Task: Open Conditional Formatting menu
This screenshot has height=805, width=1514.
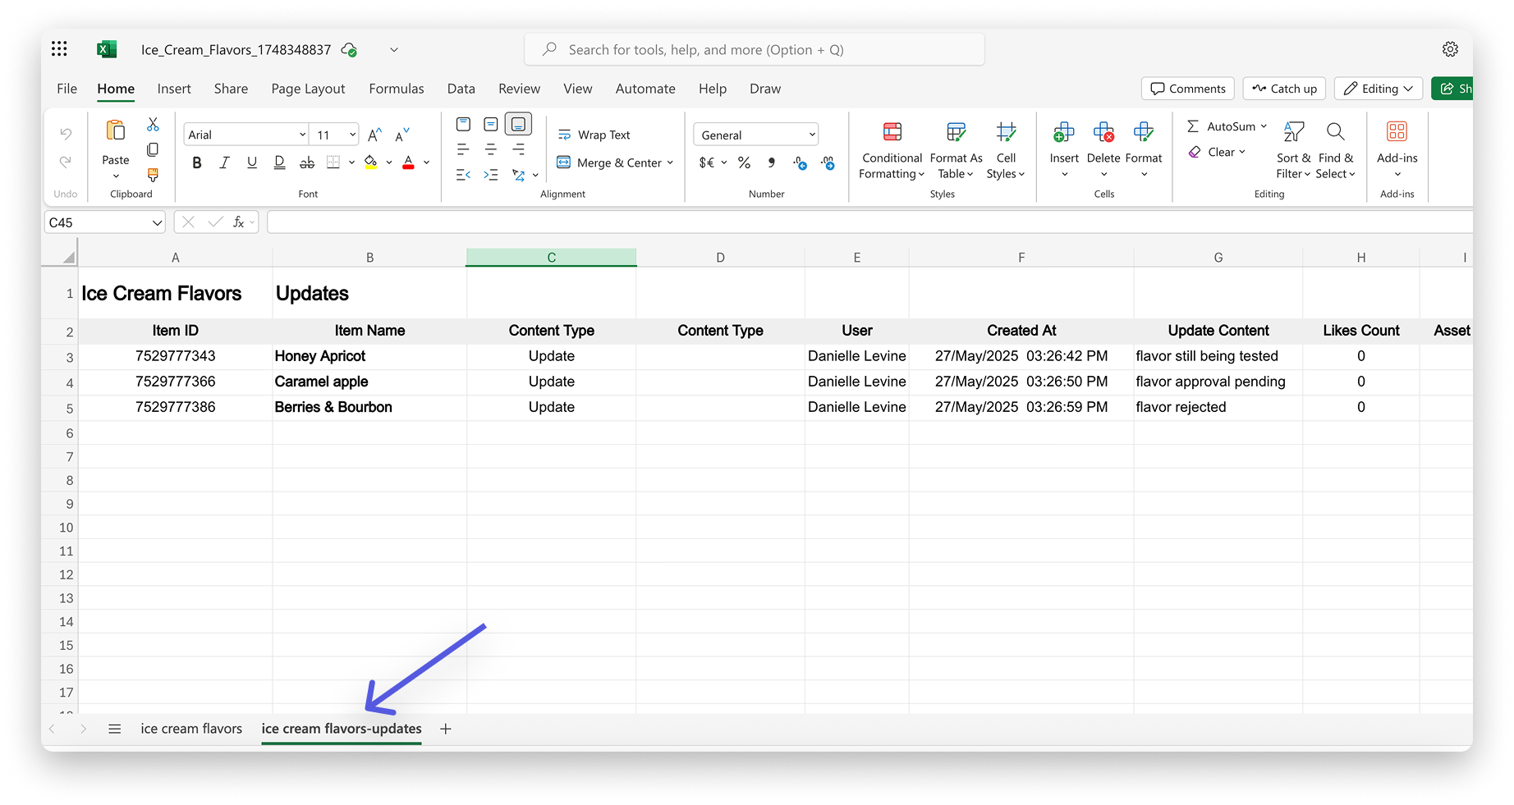Action: (892, 151)
